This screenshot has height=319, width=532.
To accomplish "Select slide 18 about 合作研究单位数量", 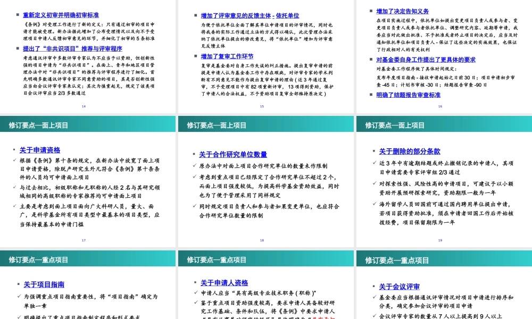I will [x=265, y=181].
